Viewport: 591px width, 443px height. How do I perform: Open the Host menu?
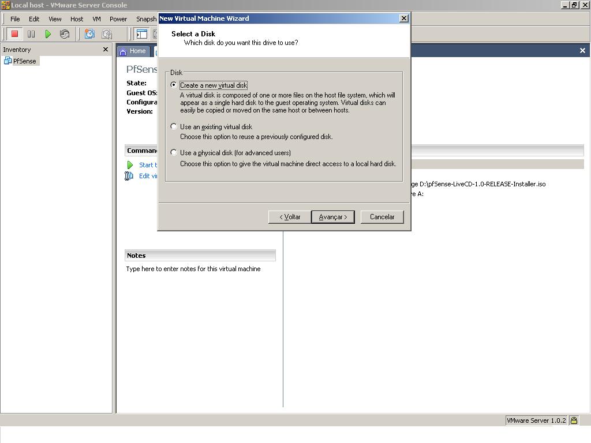(77, 19)
